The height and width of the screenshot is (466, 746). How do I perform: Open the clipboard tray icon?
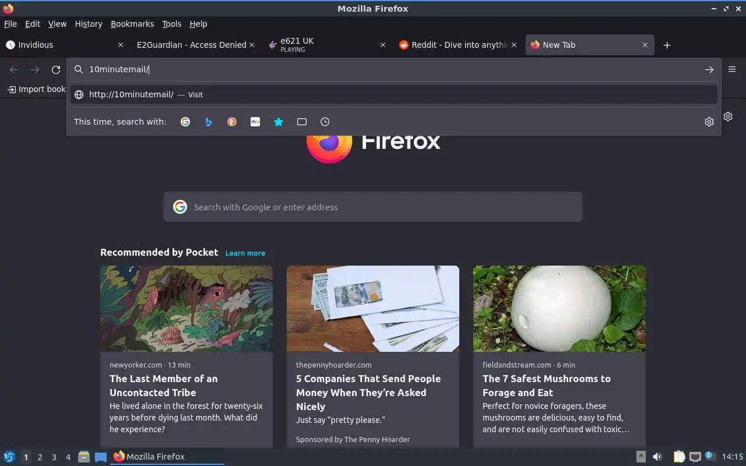click(679, 457)
